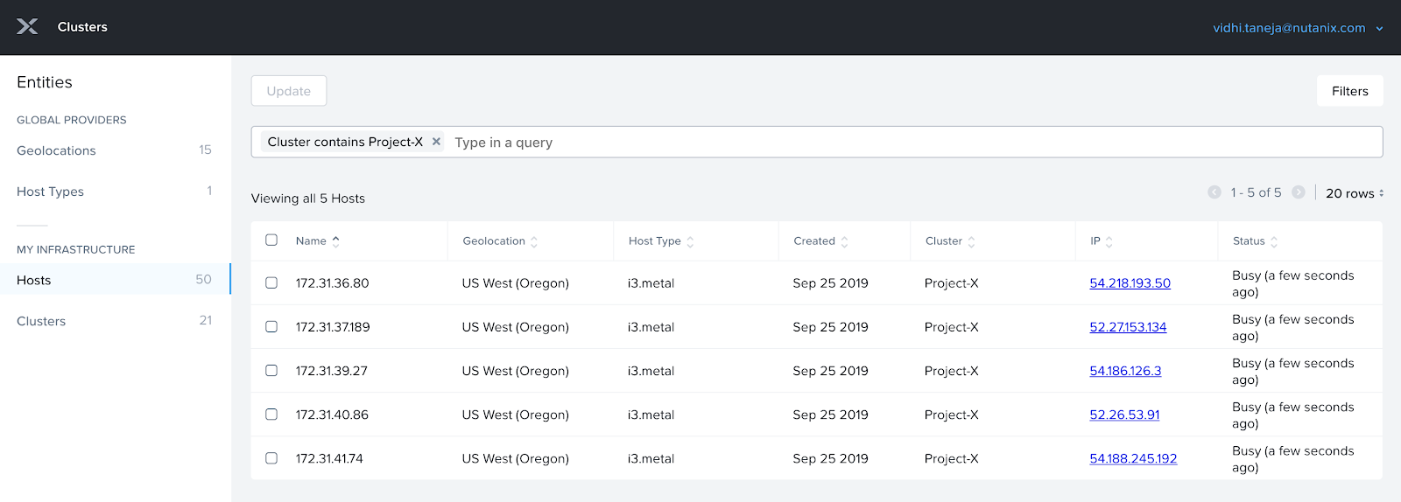The image size is (1401, 502).
Task: Check the box for host 172.31.41.74
Action: point(271,458)
